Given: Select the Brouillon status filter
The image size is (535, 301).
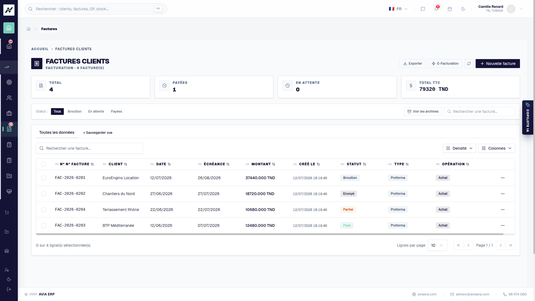Looking at the screenshot, I should coord(75,111).
